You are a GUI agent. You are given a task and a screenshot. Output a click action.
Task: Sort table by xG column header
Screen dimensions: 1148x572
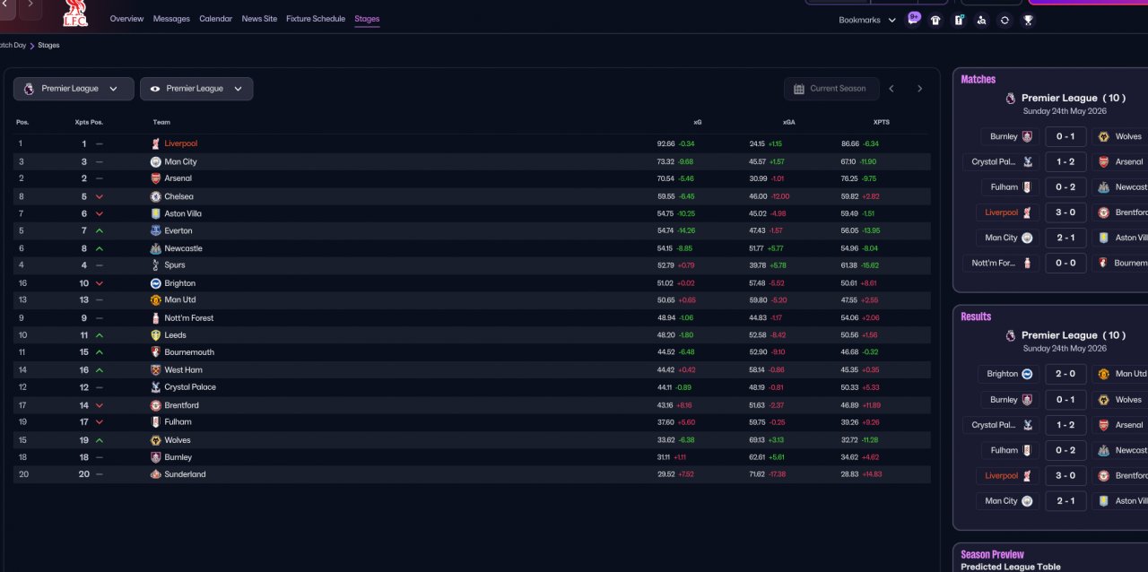pyautogui.click(x=698, y=122)
